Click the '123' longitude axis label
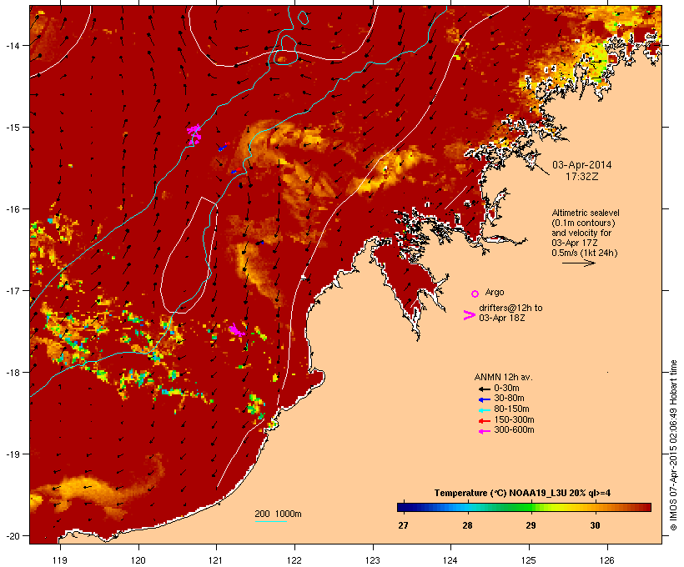Image resolution: width=684 pixels, height=567 pixels. (x=373, y=560)
